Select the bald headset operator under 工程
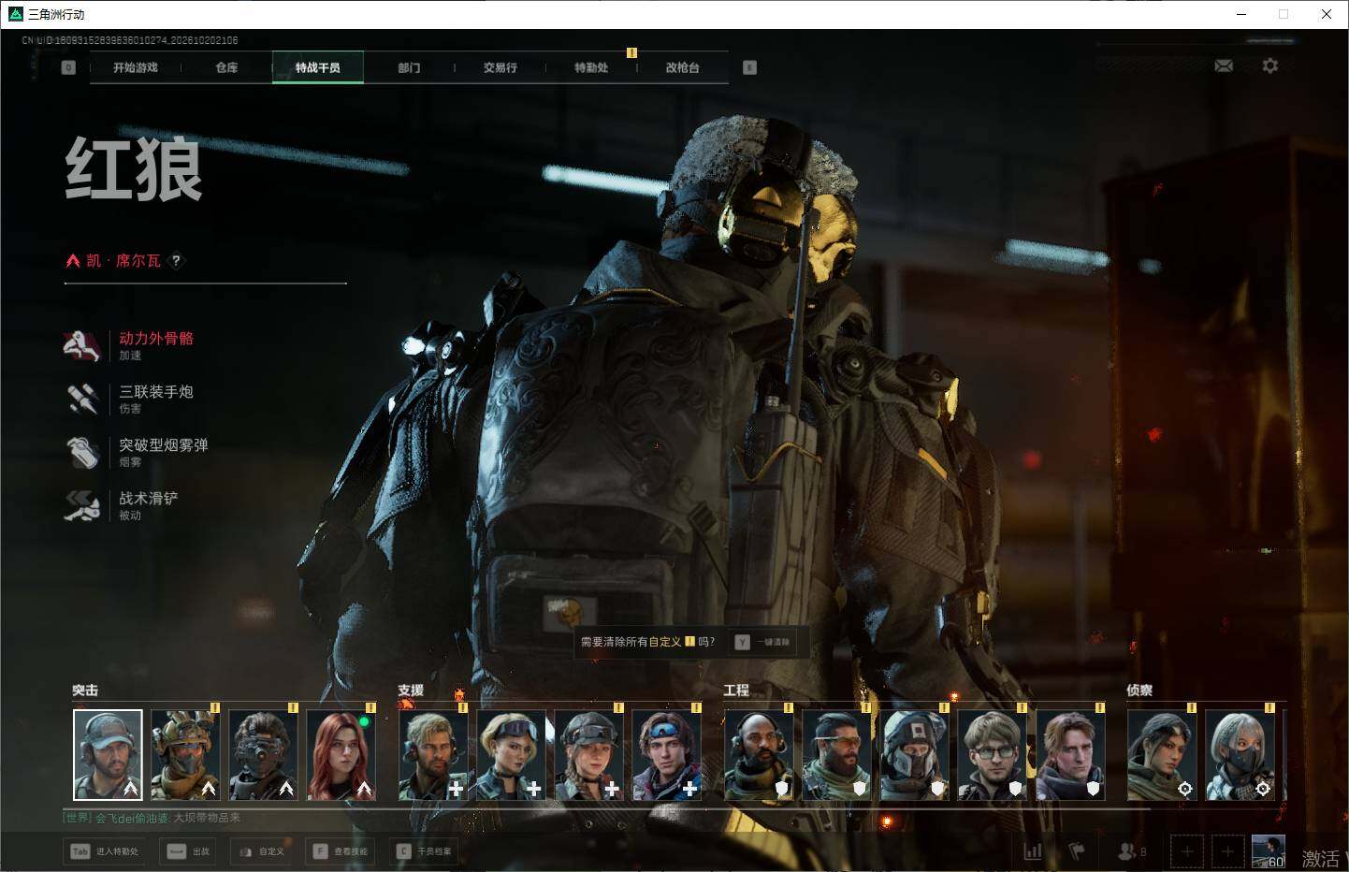Screen dimensions: 1349x872 pyautogui.click(x=760, y=755)
